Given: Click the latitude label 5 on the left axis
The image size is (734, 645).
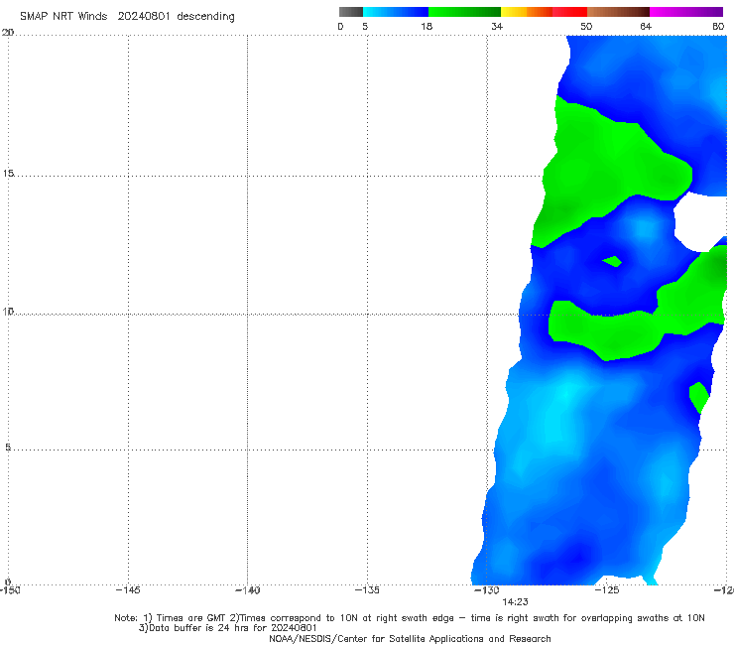Looking at the screenshot, I should [x=8, y=447].
